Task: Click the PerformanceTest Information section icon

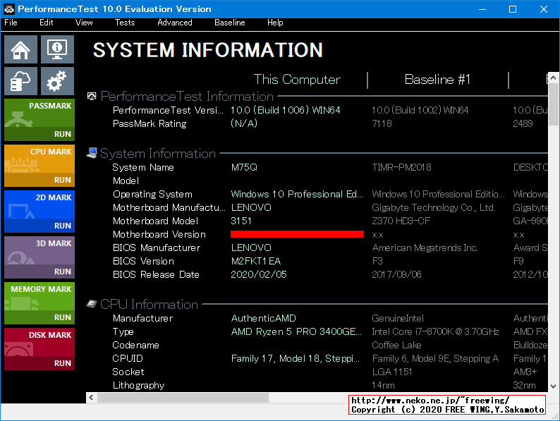Action: [92, 97]
